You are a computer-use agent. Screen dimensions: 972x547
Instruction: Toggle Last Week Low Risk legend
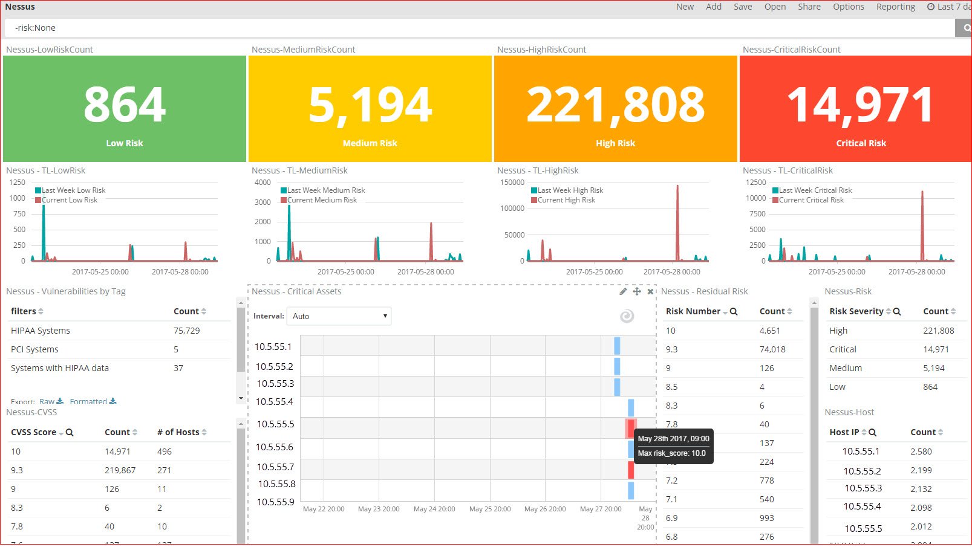(70, 190)
